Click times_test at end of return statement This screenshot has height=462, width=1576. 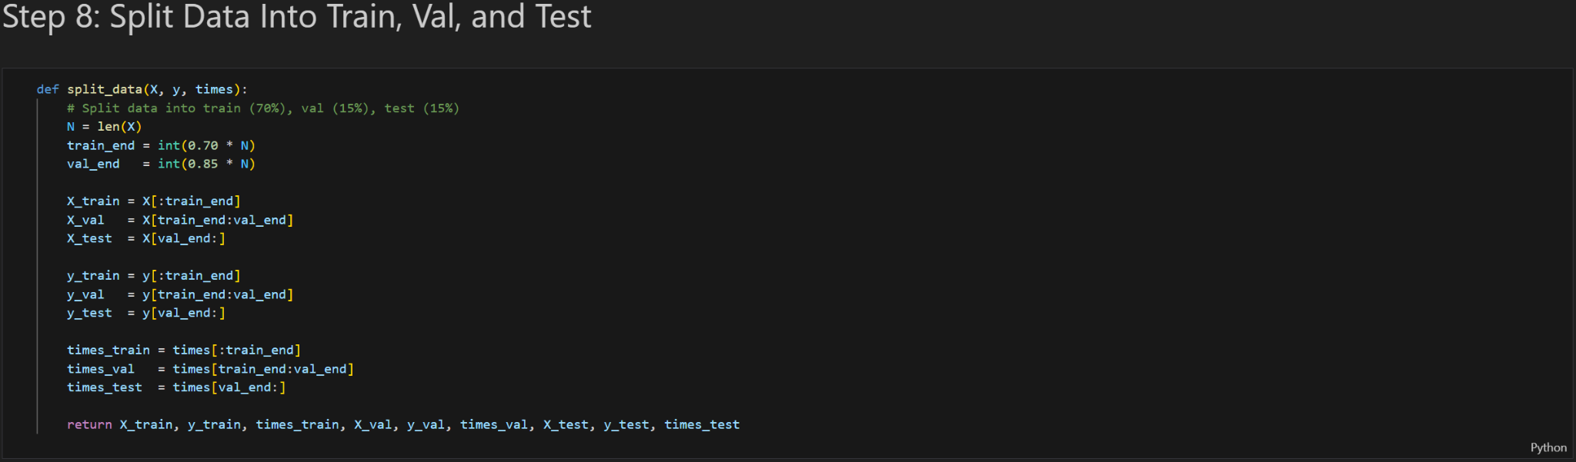click(702, 424)
